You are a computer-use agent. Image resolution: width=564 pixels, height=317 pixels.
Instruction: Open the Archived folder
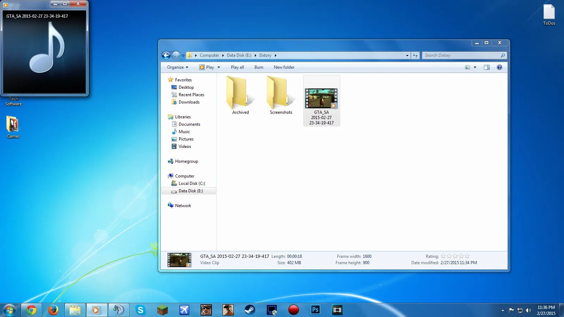[240, 95]
